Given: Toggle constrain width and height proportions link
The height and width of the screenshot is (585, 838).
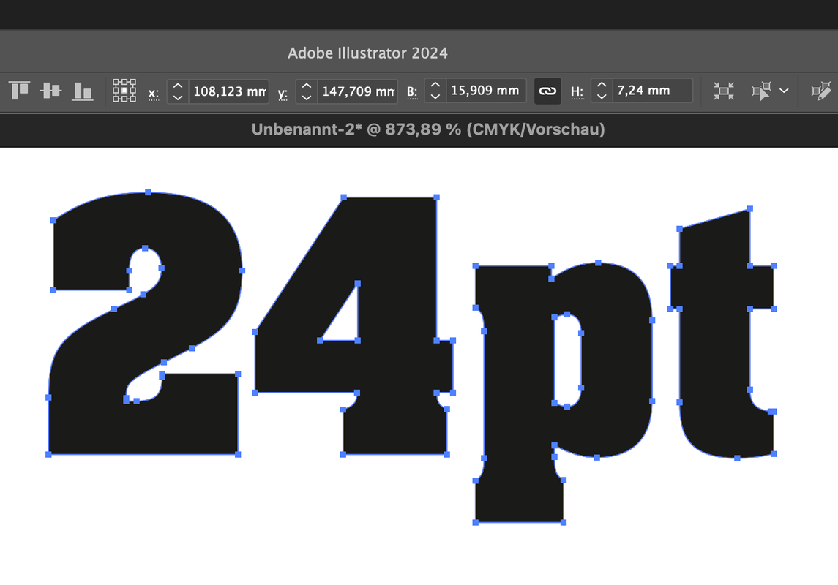Looking at the screenshot, I should (547, 91).
